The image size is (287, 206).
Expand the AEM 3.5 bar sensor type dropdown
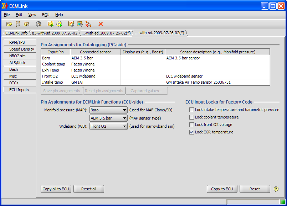coord(108,118)
